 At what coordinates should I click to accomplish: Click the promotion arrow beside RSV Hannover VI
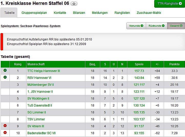tap(5, 77)
